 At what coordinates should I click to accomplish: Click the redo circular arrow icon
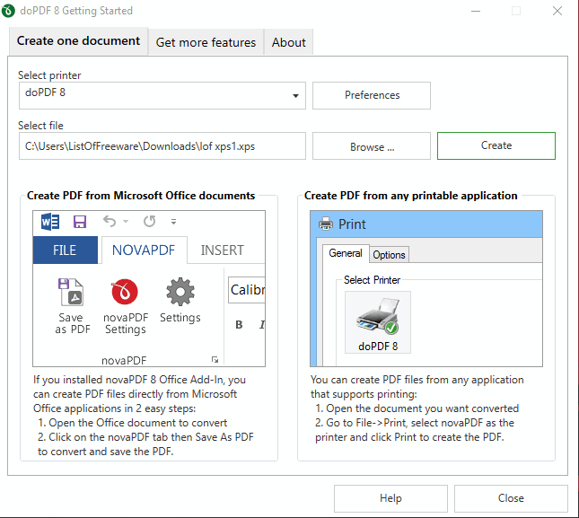click(x=150, y=221)
